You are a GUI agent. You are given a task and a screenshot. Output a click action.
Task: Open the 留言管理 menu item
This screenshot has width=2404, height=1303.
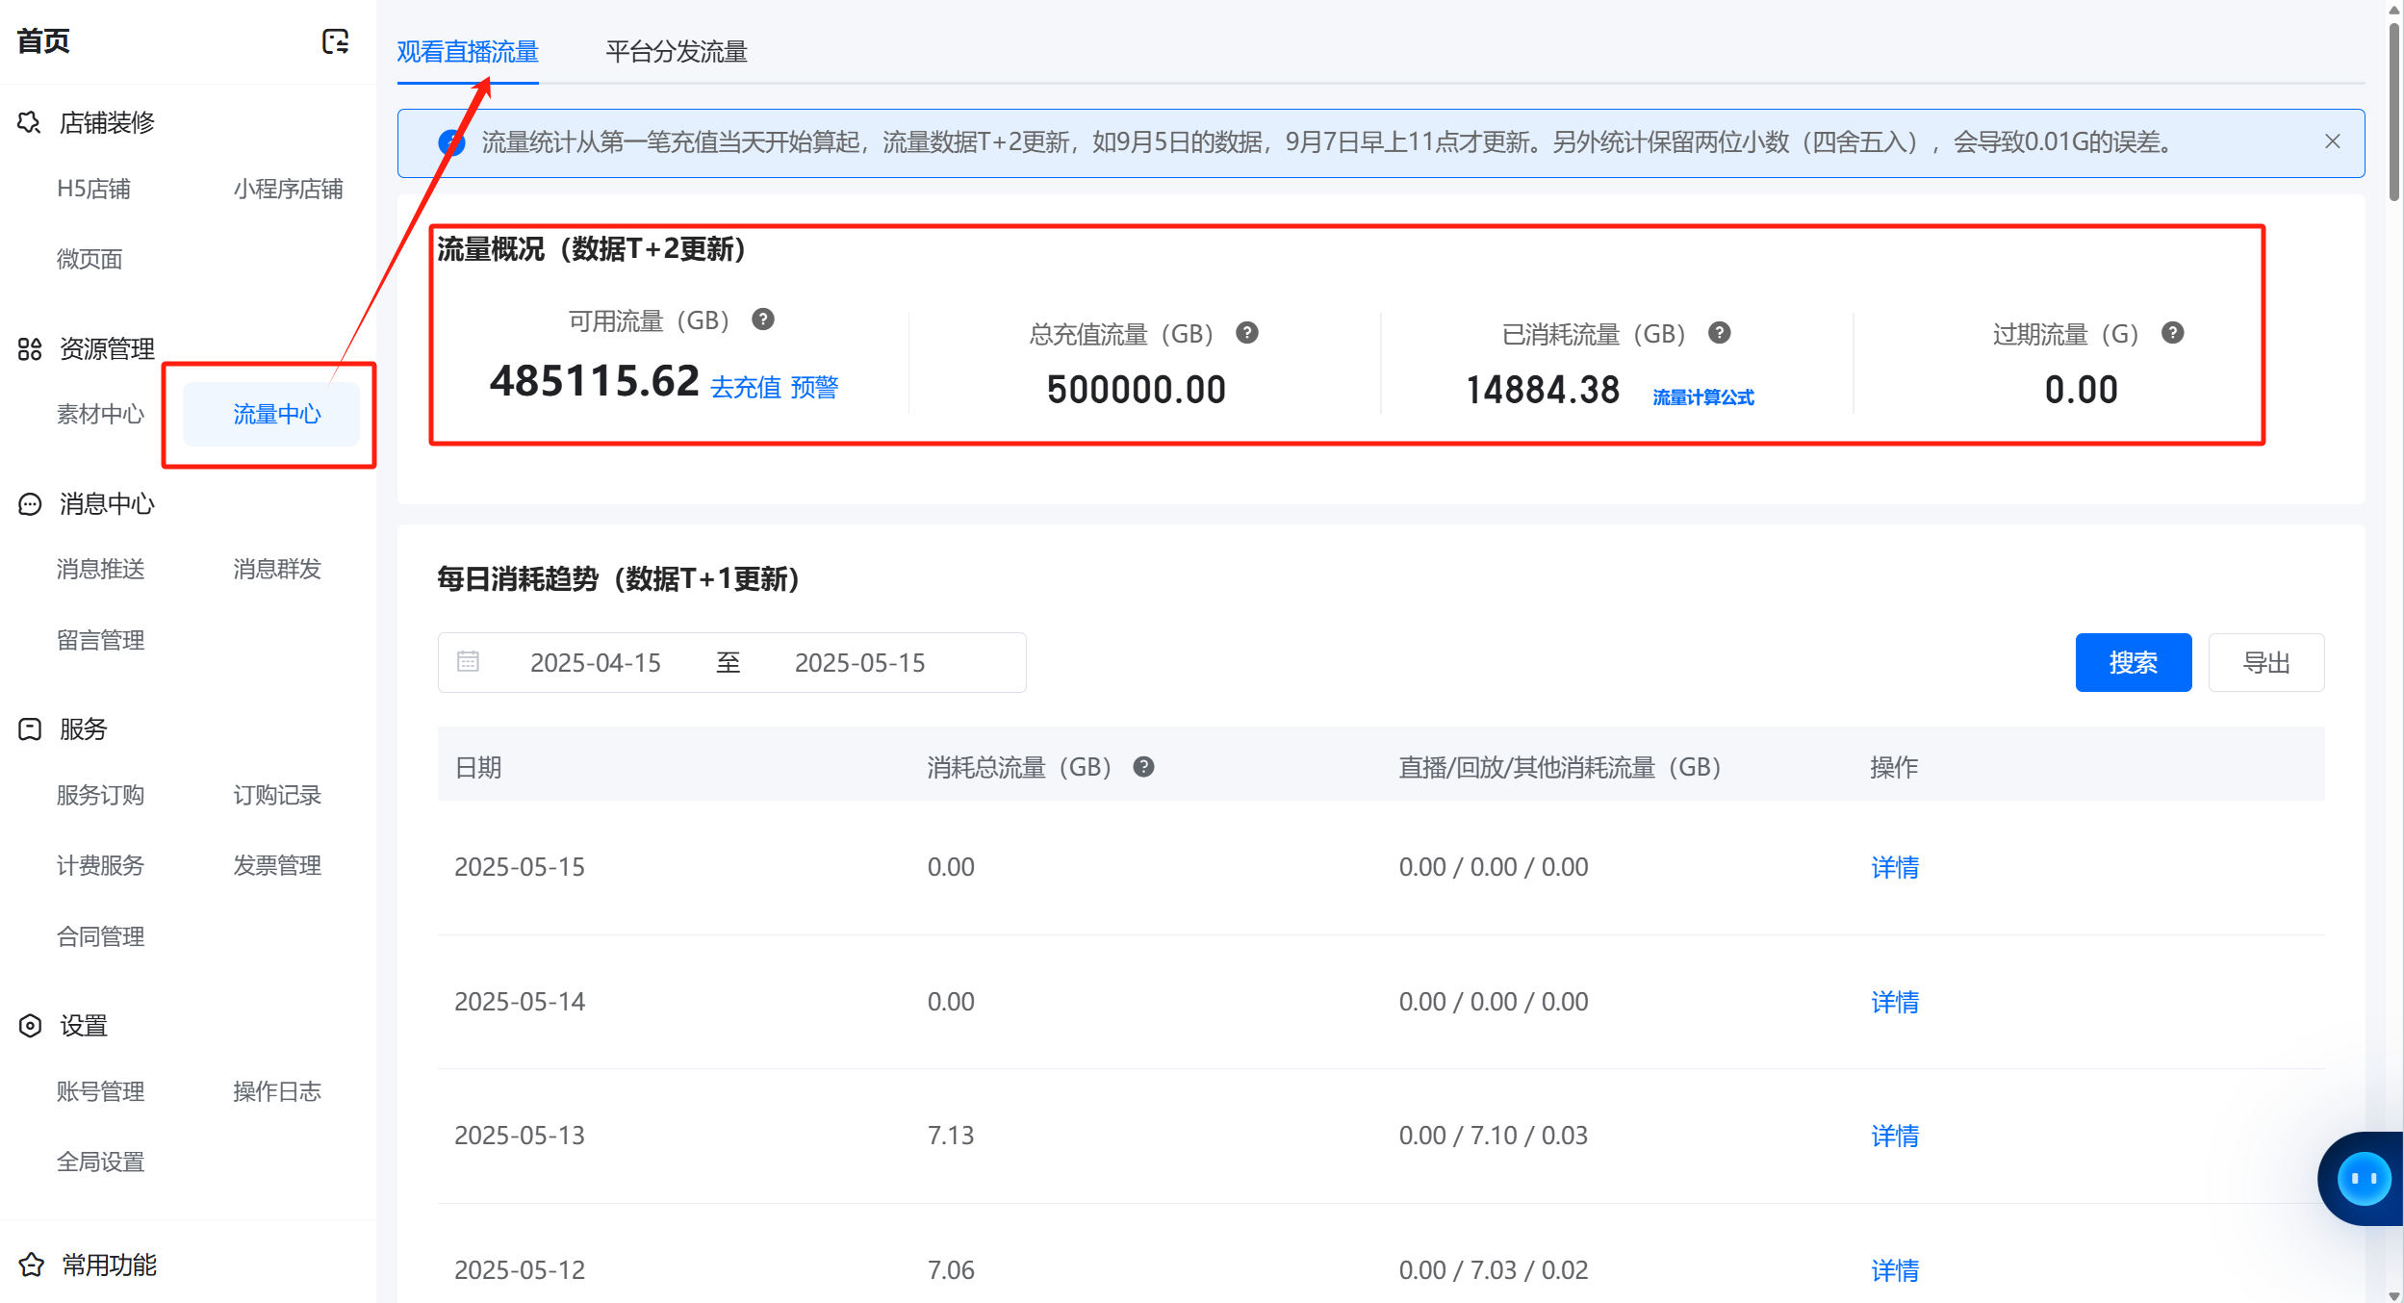click(100, 640)
